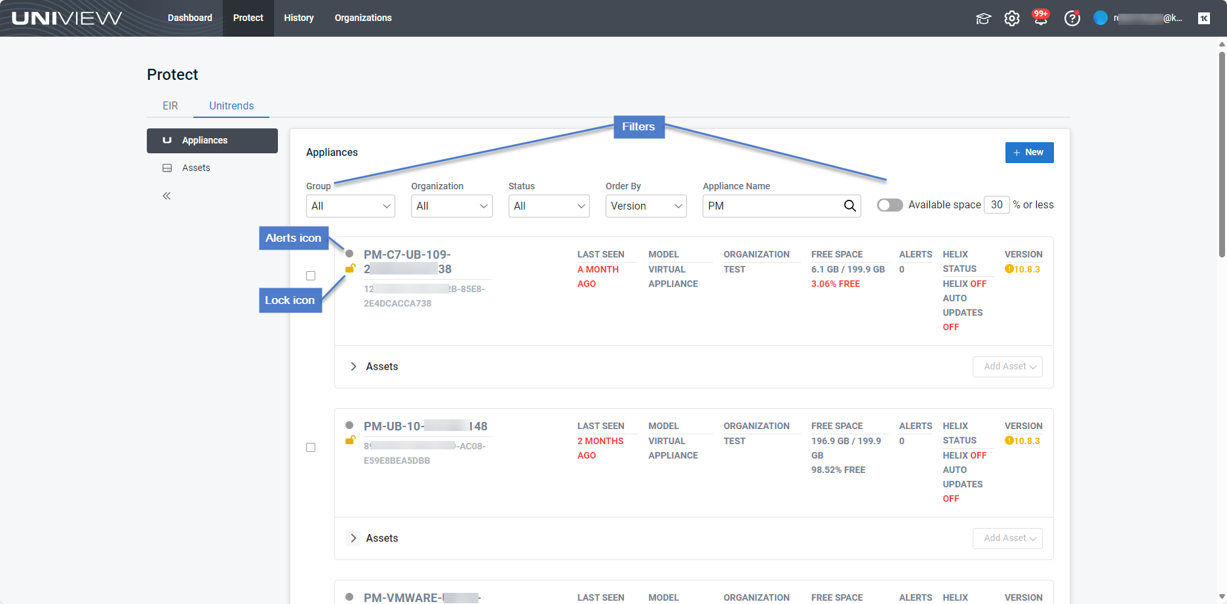Viewport: 1227px width, 604px height.
Task: Click the search magnifier in Appliance Name
Action: [849, 206]
